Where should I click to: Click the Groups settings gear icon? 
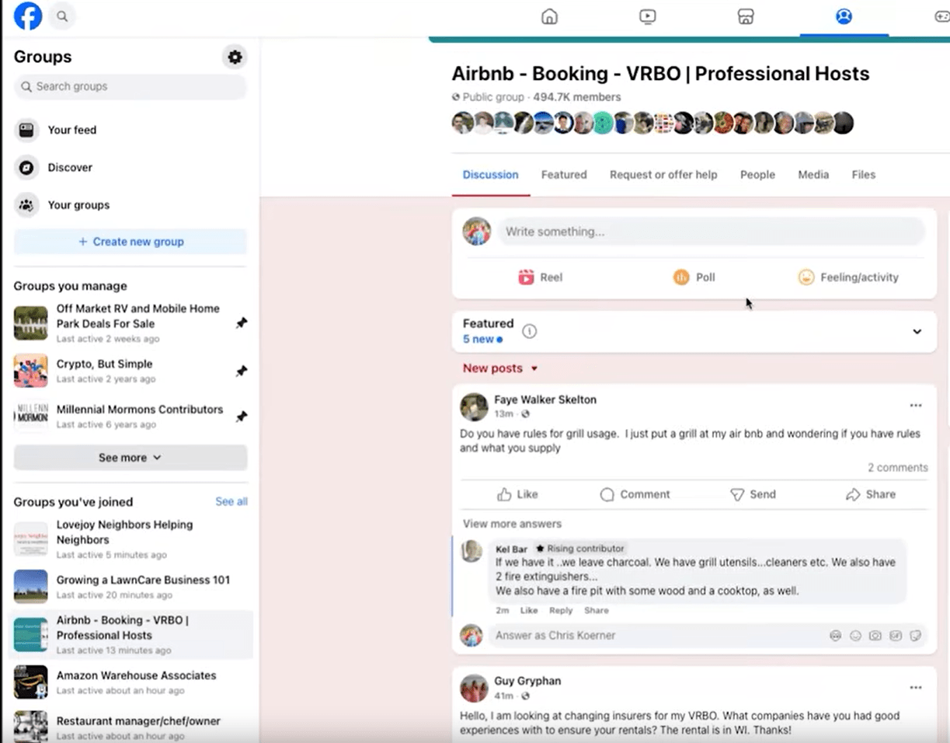click(x=235, y=57)
